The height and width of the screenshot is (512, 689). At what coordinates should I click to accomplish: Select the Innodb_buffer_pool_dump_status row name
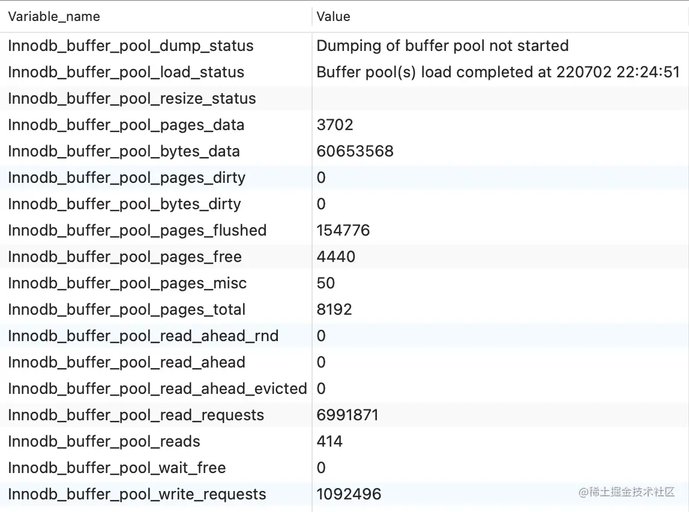pyautogui.click(x=131, y=46)
